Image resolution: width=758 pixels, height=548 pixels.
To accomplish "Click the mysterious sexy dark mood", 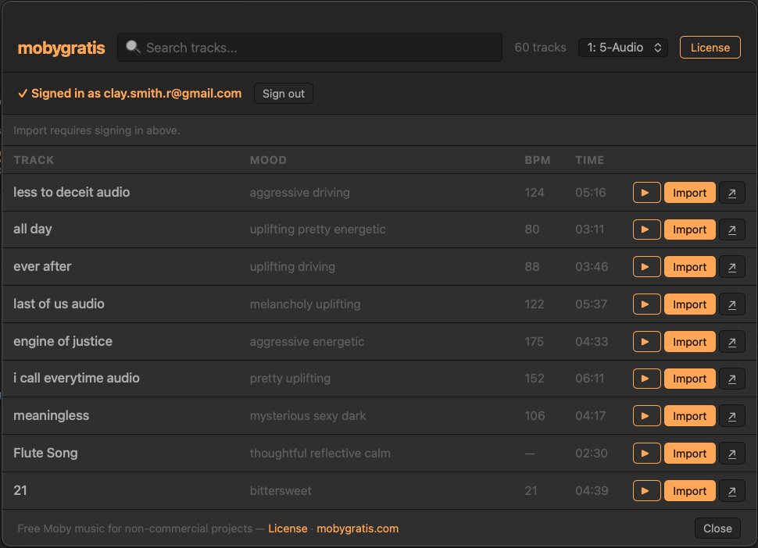I will tap(308, 416).
